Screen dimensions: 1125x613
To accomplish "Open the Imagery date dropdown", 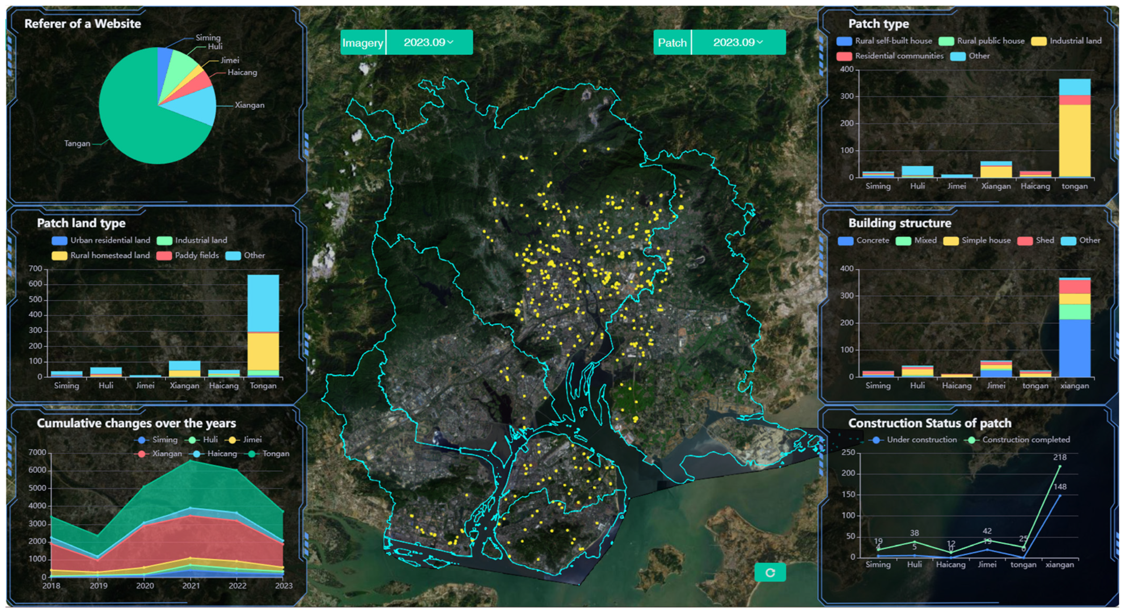I will point(429,42).
